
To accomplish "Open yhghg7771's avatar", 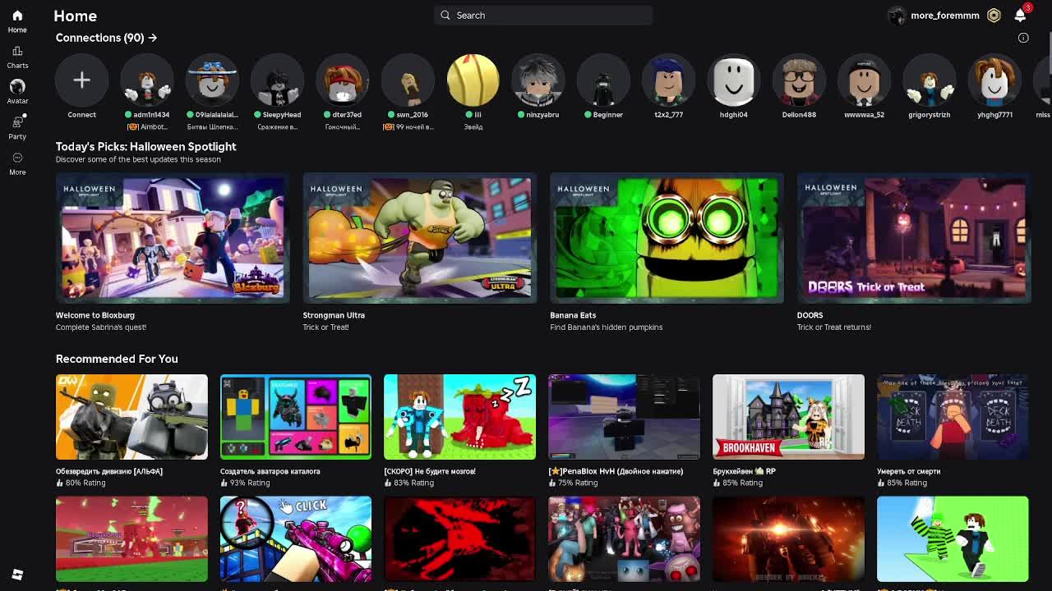I will click(994, 80).
